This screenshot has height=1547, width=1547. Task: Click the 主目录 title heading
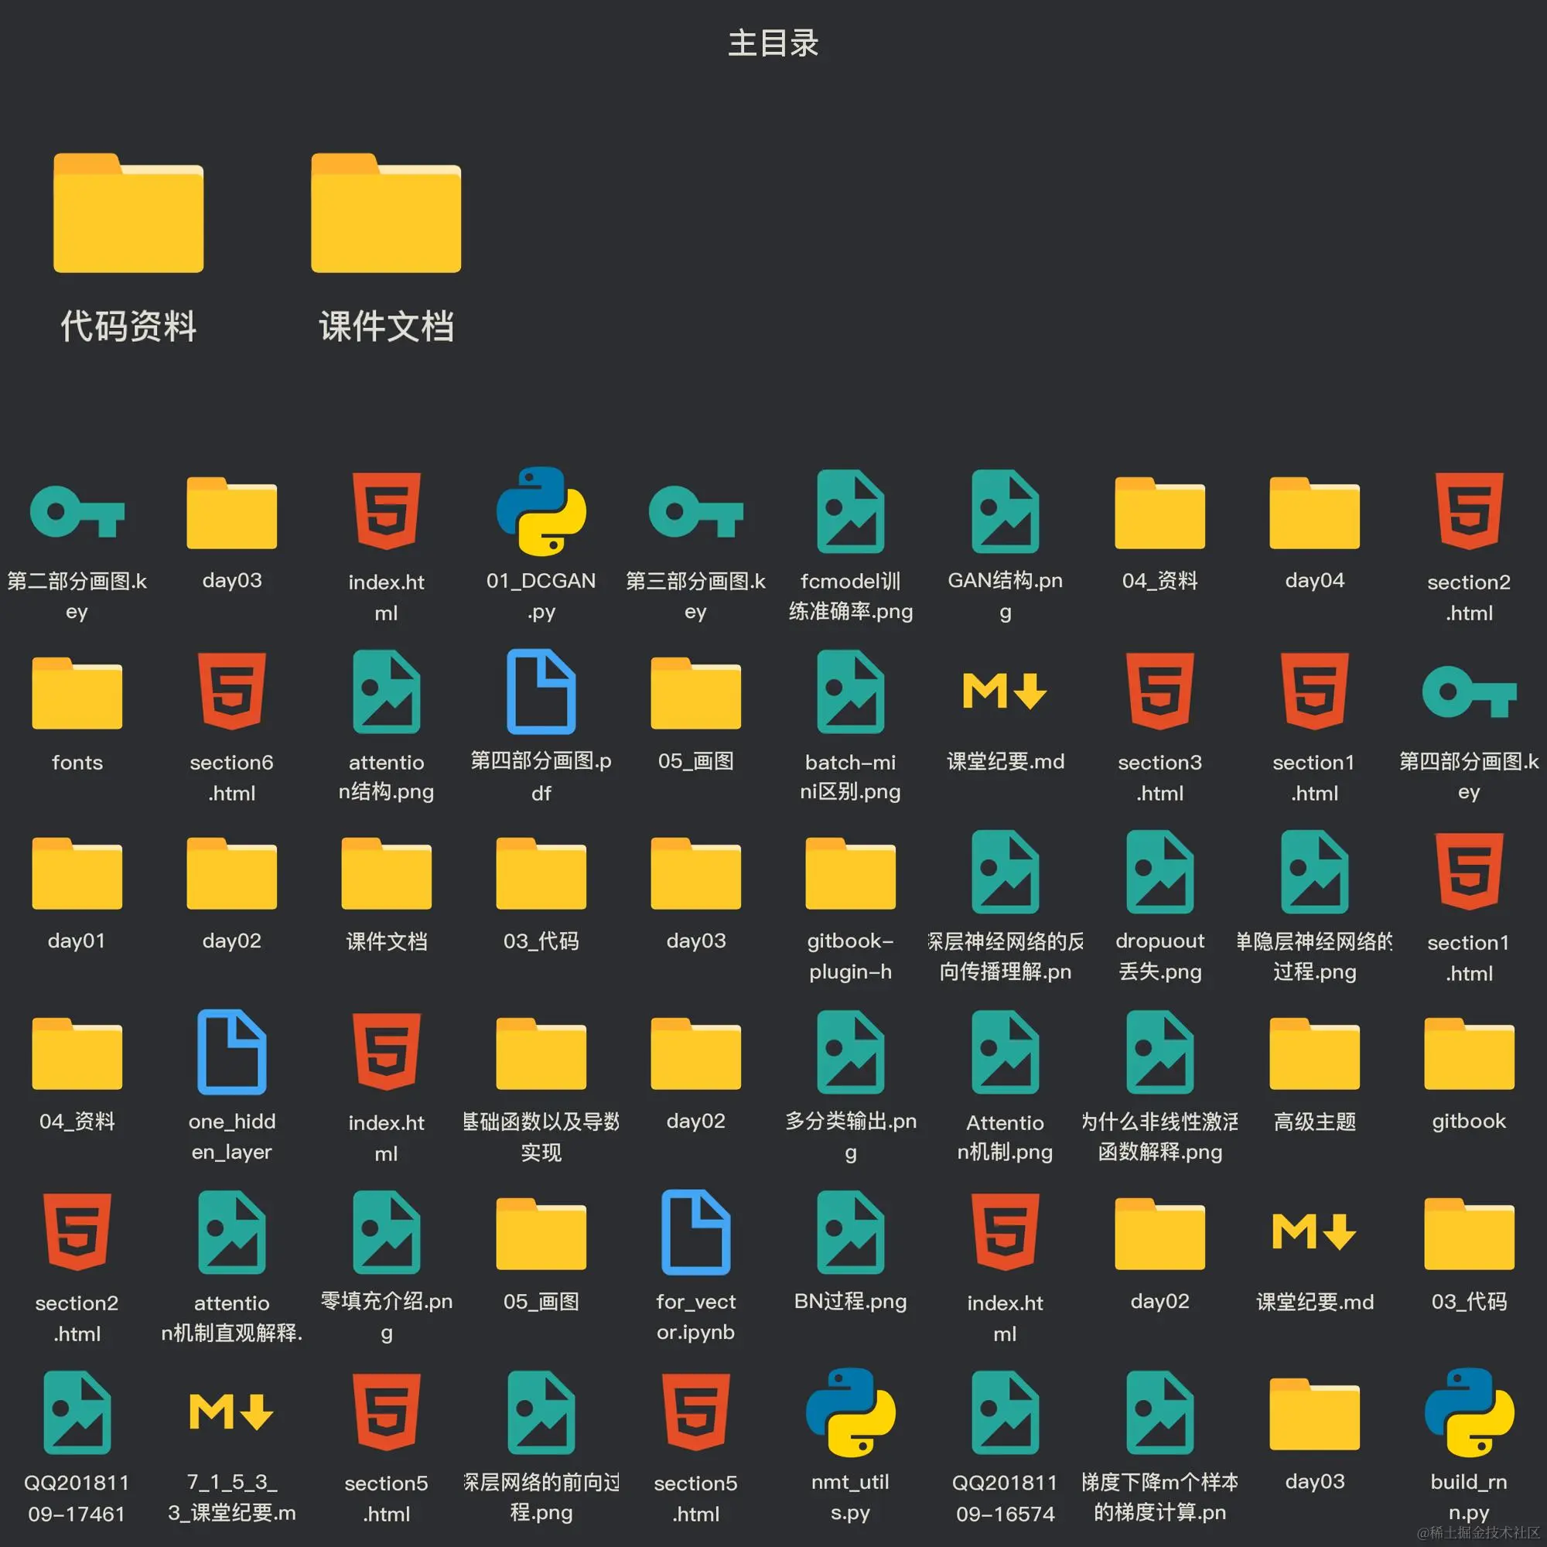tap(773, 43)
